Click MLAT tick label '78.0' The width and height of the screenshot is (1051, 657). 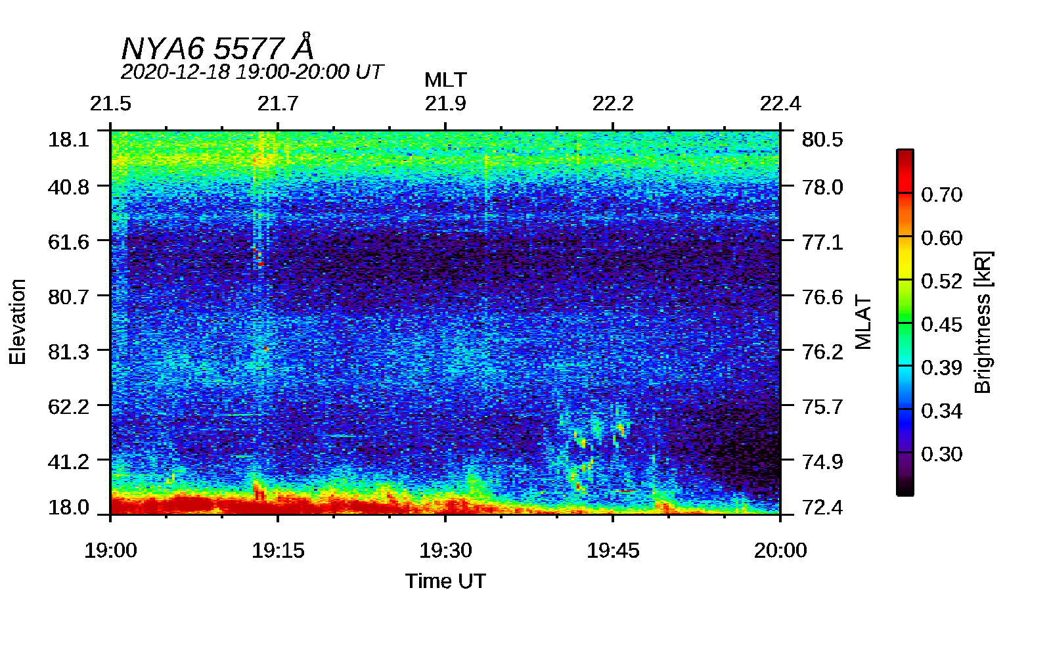[x=822, y=187]
